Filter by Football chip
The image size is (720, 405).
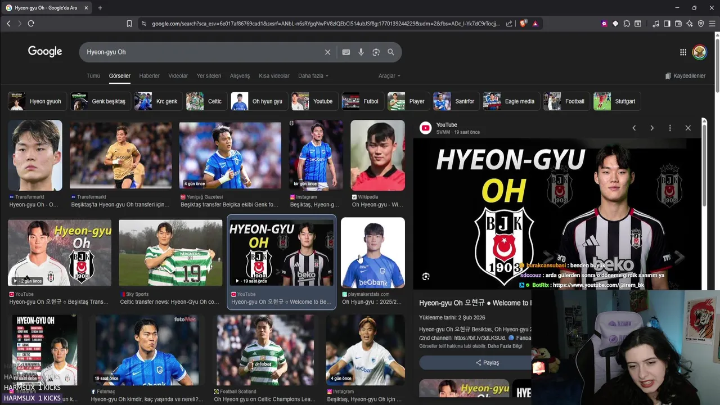point(566,101)
